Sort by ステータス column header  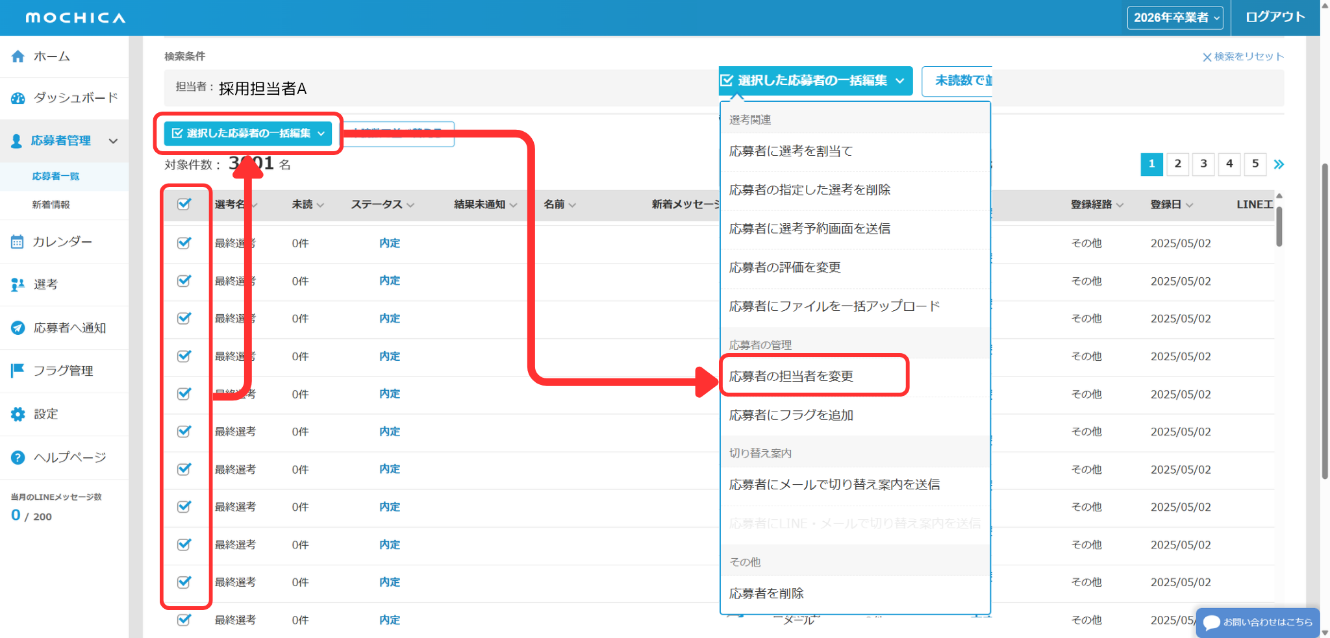tap(382, 204)
